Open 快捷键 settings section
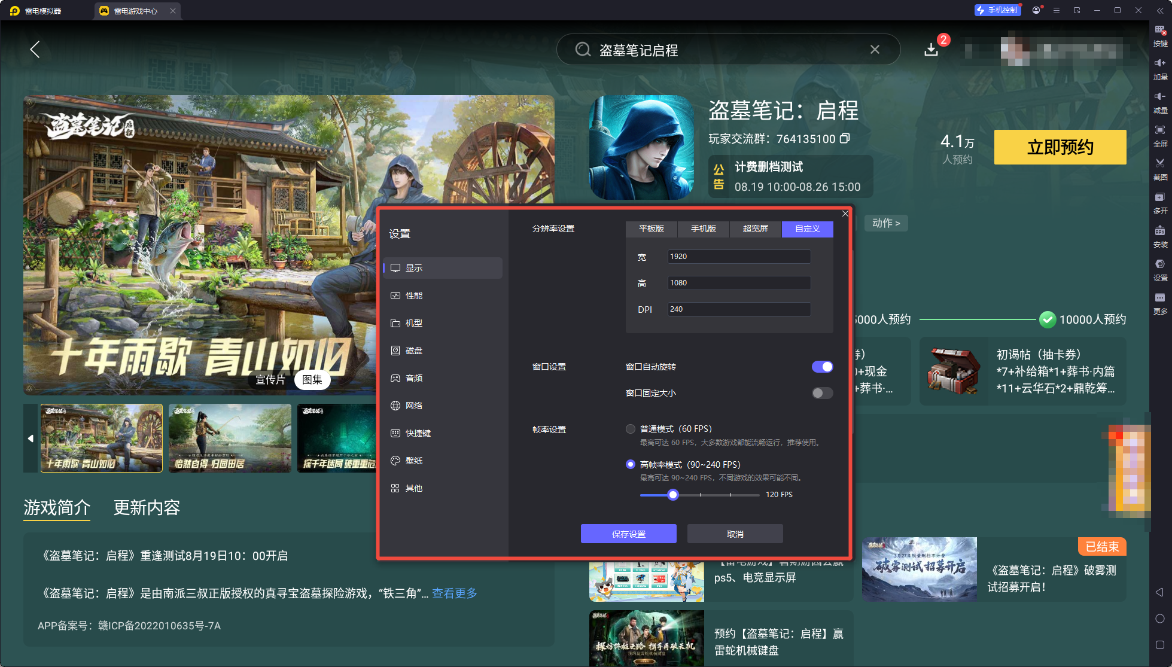The width and height of the screenshot is (1172, 667). [x=443, y=433]
